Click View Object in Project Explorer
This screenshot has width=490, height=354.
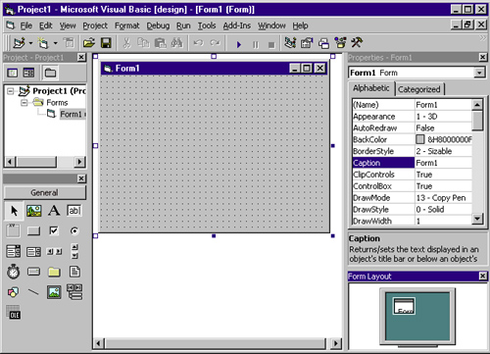tap(28, 73)
